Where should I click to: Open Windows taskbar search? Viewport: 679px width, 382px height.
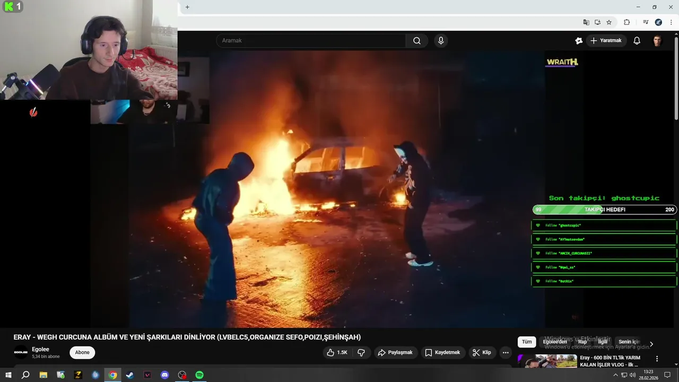coord(25,375)
